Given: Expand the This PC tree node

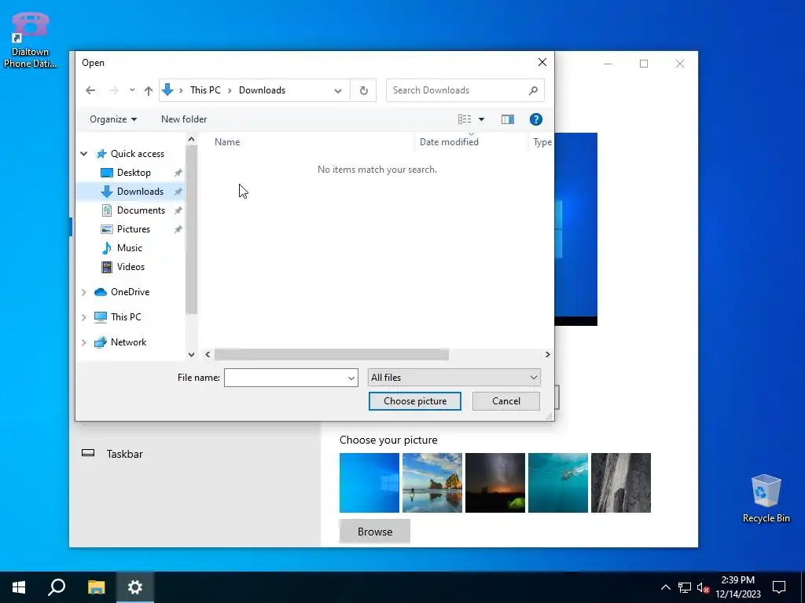Looking at the screenshot, I should (84, 317).
